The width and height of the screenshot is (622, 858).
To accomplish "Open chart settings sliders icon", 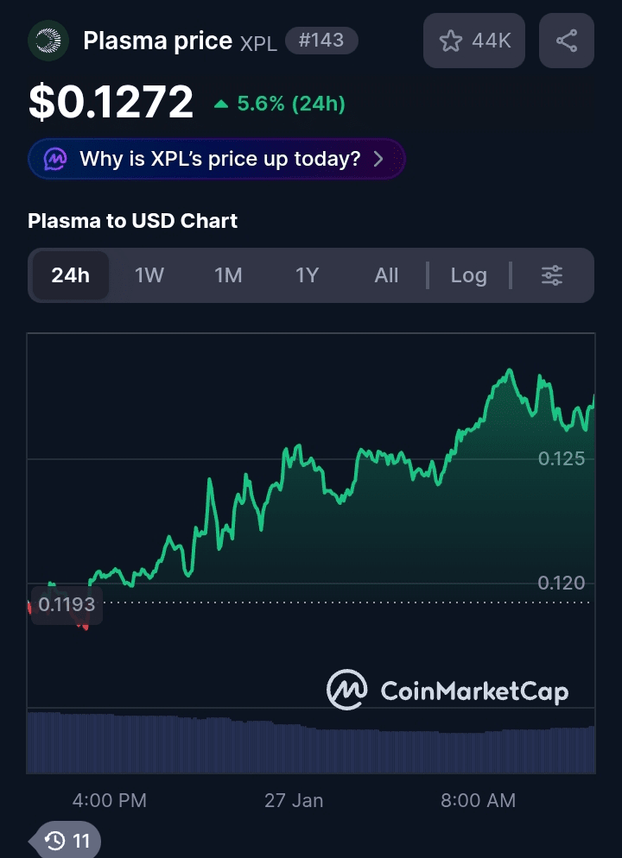I will 552,275.
